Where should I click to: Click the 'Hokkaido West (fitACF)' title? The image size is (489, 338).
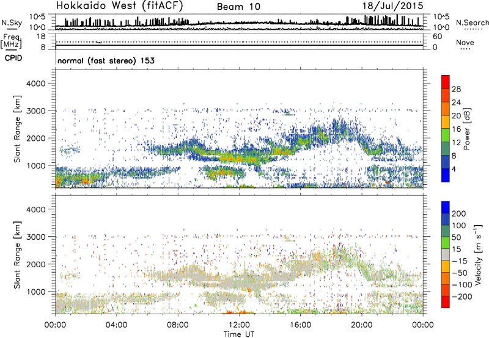tap(119, 6)
